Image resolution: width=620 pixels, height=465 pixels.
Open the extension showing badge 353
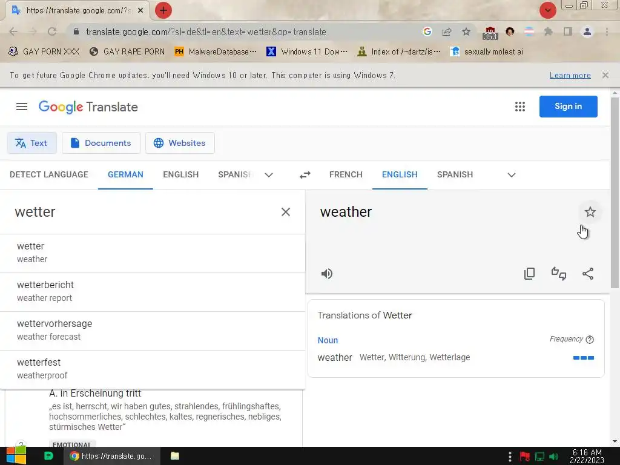[x=490, y=33]
